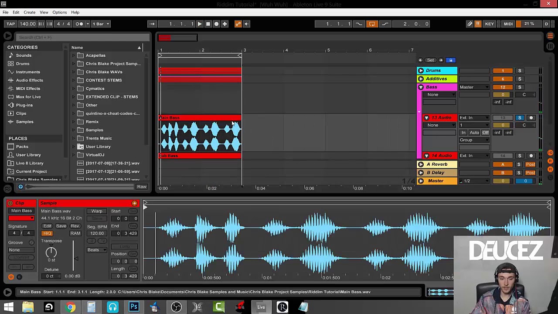Open the File menu
This screenshot has height=314, width=558.
pos(6,12)
